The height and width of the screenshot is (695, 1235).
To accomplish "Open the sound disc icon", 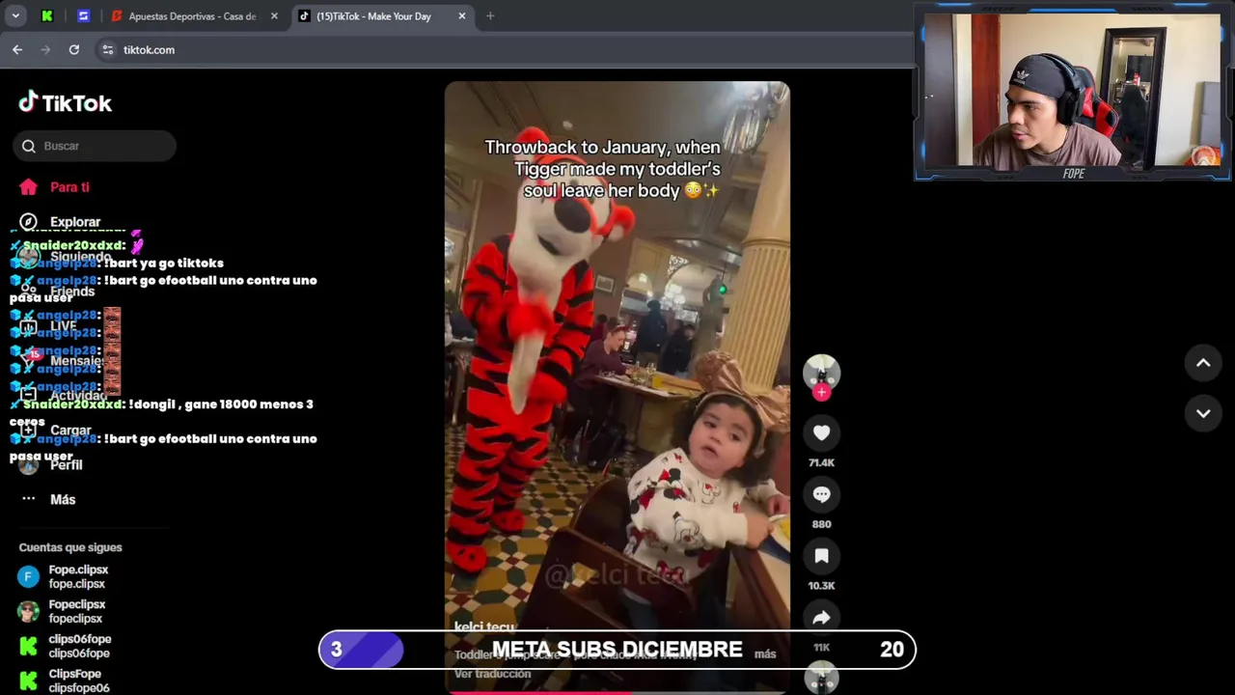I will [x=821, y=679].
